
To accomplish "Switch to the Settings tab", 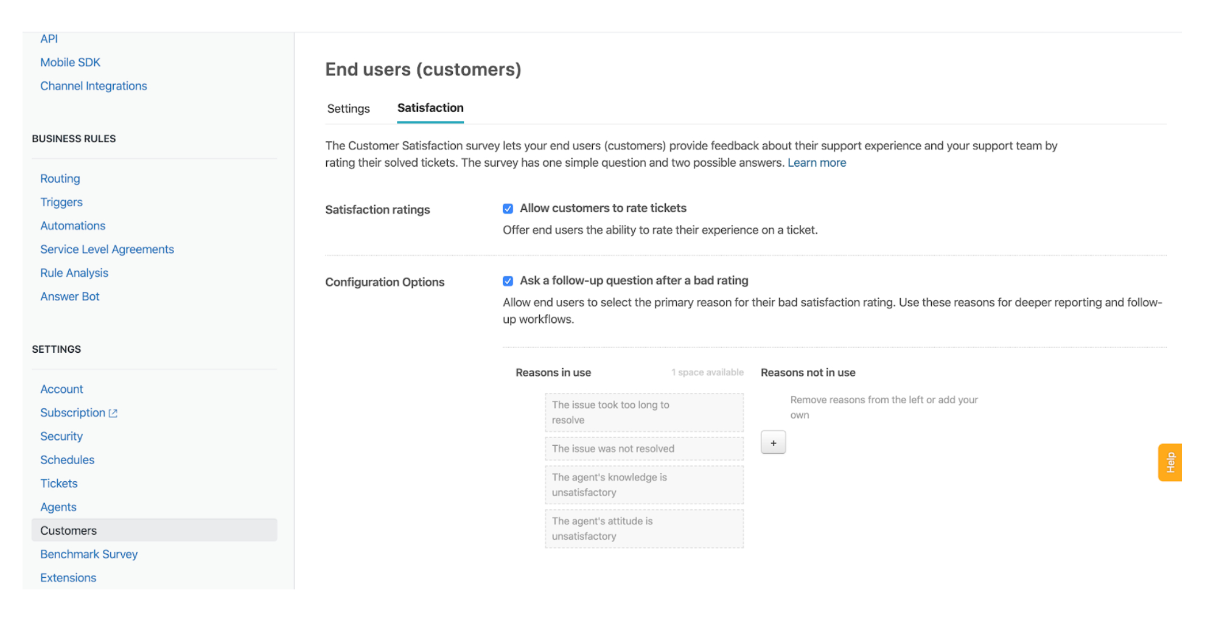I will tap(348, 108).
